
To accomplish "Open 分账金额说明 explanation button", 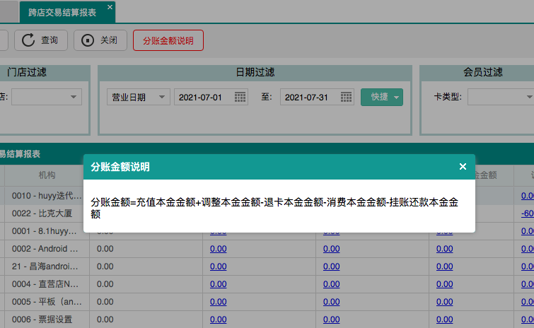I will point(168,40).
